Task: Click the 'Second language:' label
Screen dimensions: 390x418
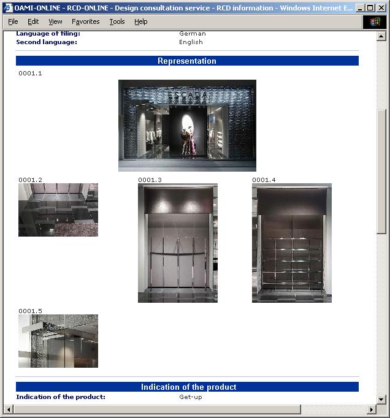Action: pyautogui.click(x=47, y=42)
